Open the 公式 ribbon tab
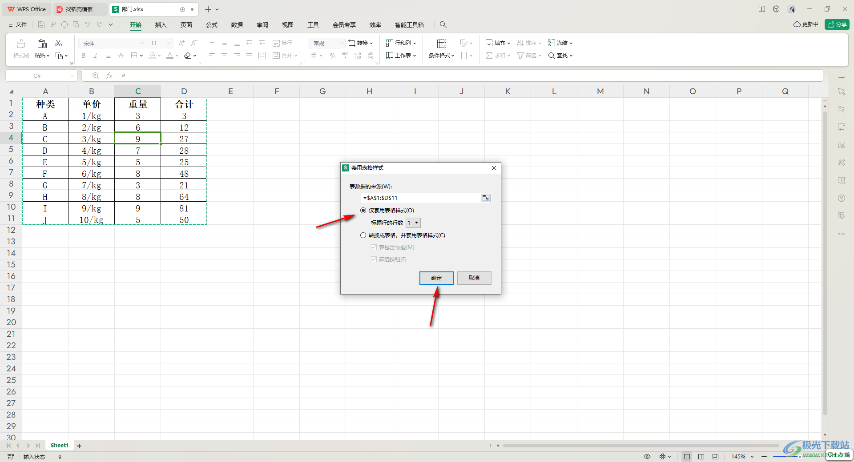Viewport: 854px width, 462px height. click(212, 25)
